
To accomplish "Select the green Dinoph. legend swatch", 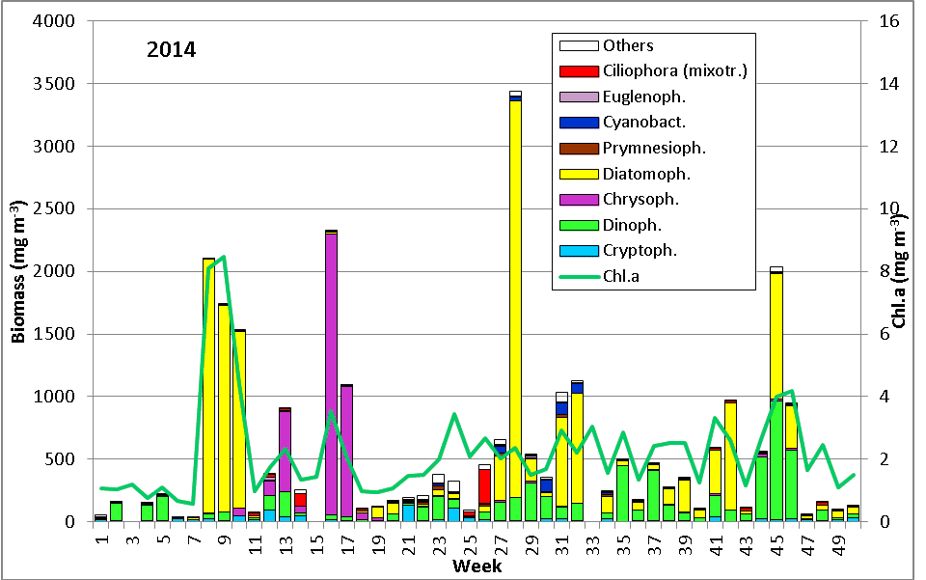I will point(577,225).
